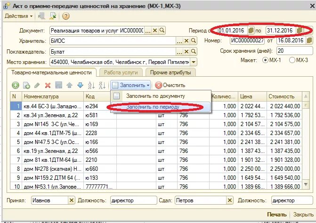Open the Поклажедатель magnifier lookup
This screenshot has width=316, height=223.
coord(194,52)
